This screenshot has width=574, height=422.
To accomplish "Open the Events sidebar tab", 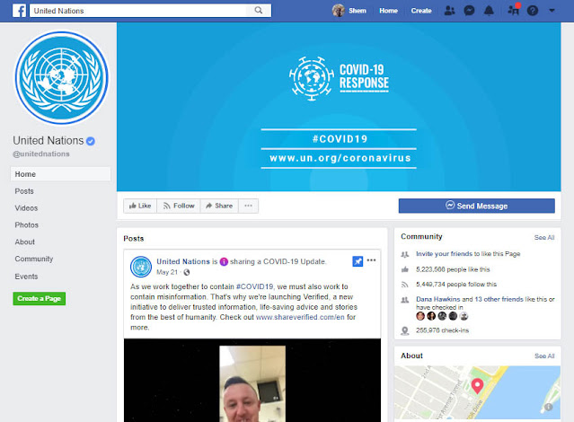I will click(x=26, y=277).
